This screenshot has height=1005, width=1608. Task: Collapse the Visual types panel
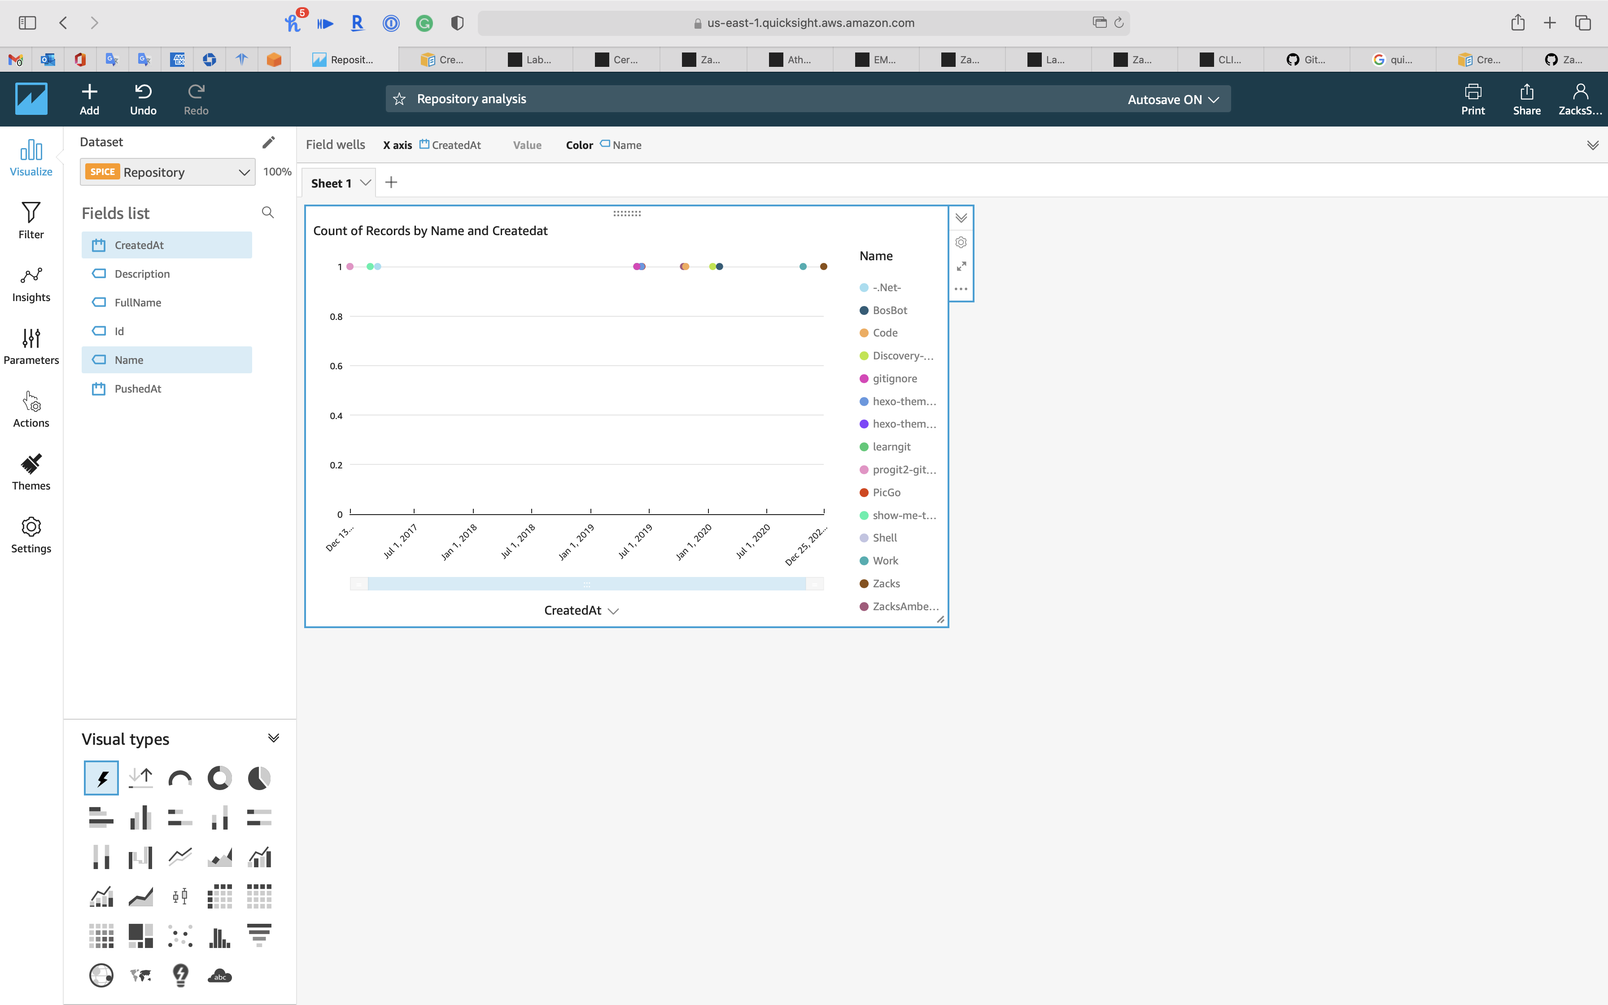pyautogui.click(x=273, y=738)
